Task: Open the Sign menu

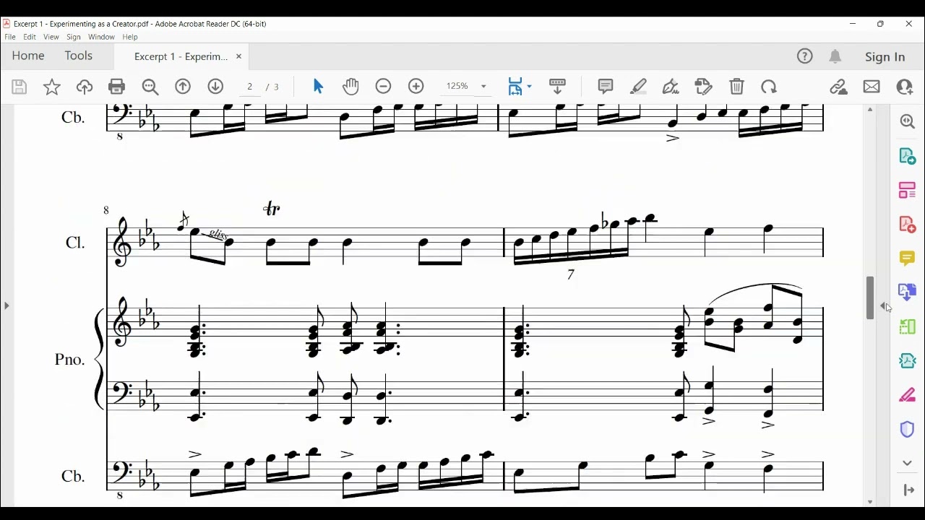Action: pos(74,37)
